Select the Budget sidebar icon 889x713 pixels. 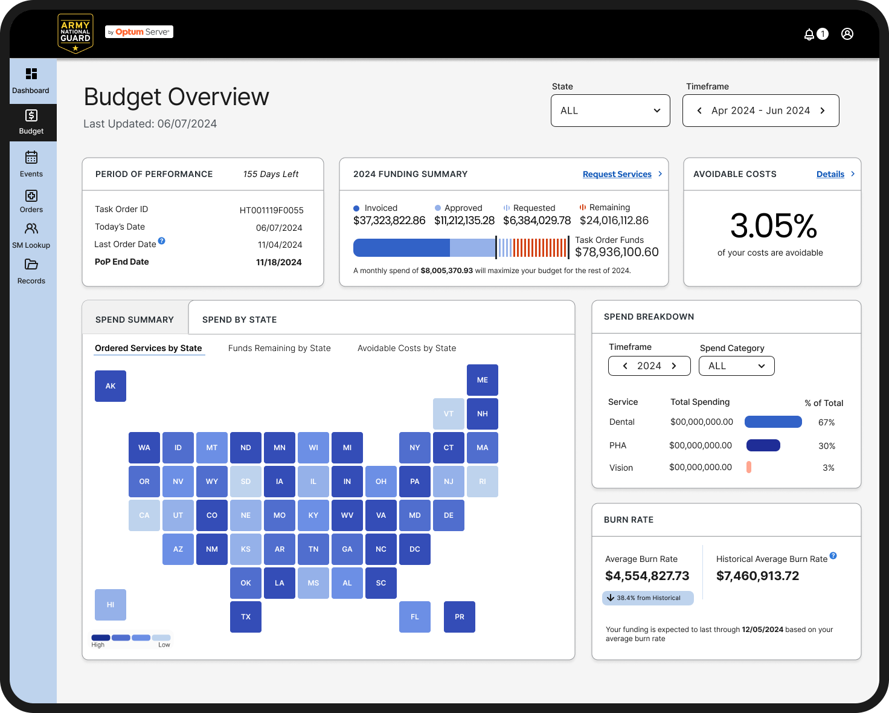coord(31,115)
